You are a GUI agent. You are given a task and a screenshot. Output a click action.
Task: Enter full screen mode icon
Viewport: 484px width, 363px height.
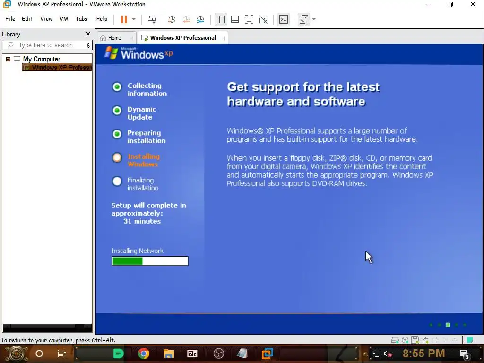point(249,19)
